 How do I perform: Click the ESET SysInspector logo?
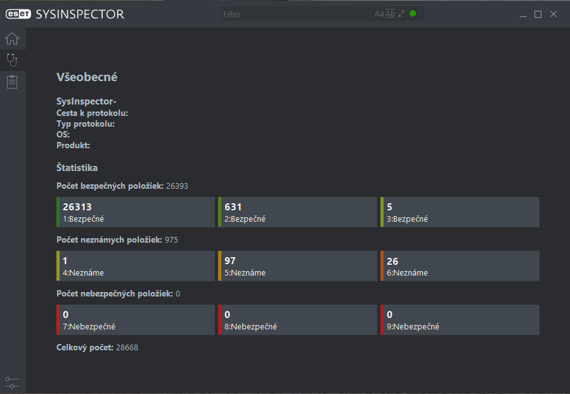(x=65, y=14)
